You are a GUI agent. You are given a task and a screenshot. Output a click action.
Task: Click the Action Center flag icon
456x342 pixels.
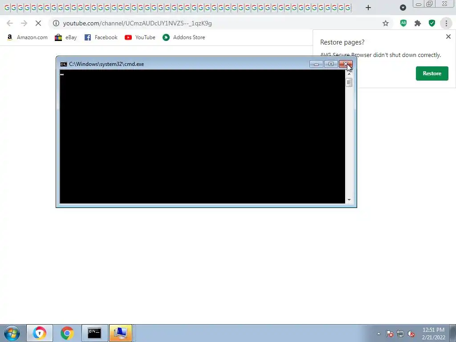pyautogui.click(x=390, y=334)
